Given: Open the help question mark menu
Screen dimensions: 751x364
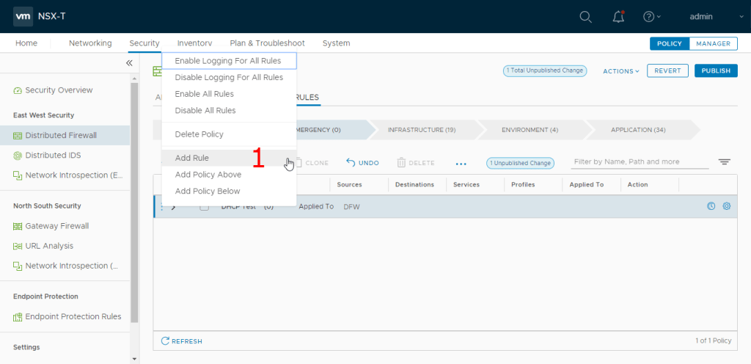Looking at the screenshot, I should pos(649,17).
